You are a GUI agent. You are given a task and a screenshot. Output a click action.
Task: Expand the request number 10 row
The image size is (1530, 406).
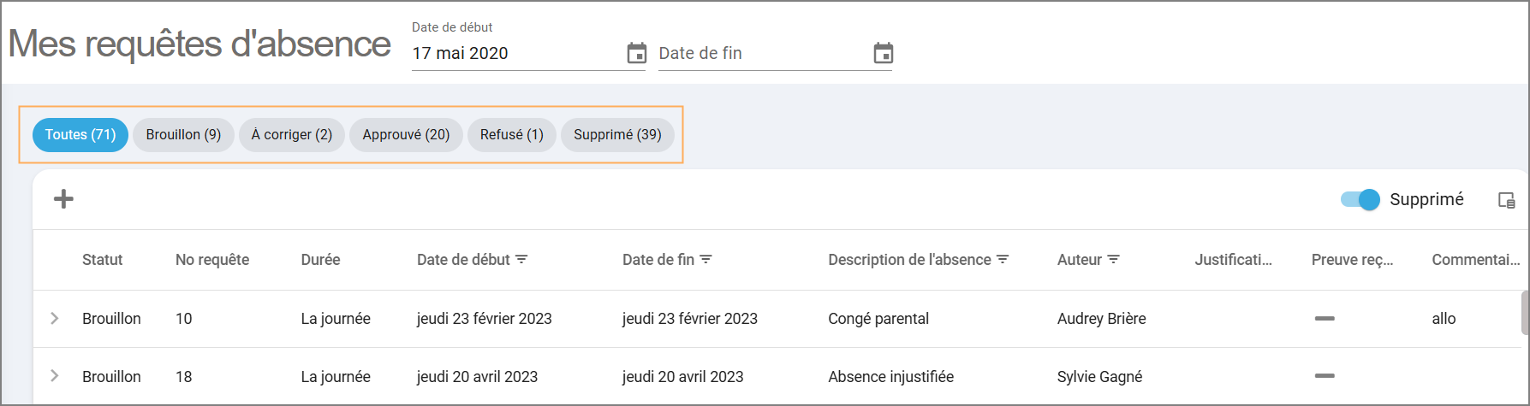(55, 318)
